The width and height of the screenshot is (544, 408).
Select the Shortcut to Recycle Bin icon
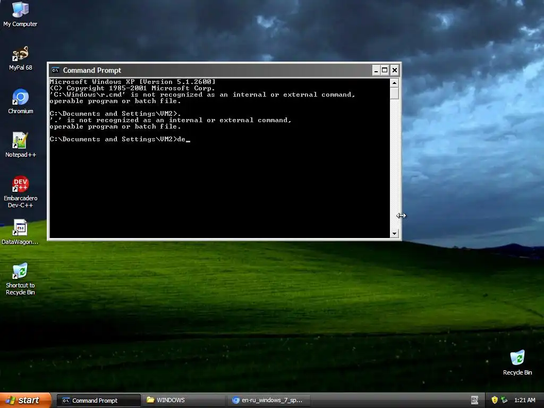(x=20, y=279)
